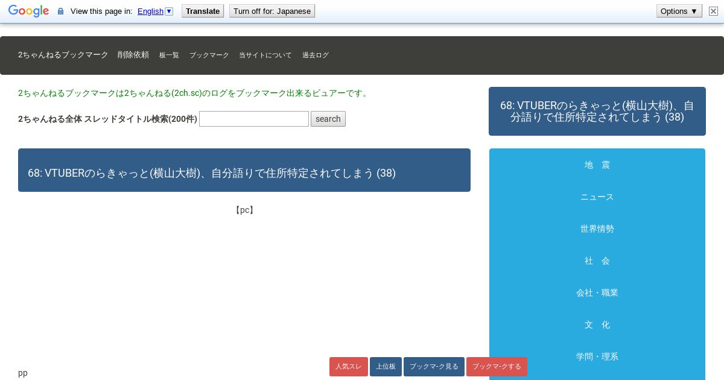Select ニュース category in sidebar
Screen dimensions: 724x380
point(597,197)
